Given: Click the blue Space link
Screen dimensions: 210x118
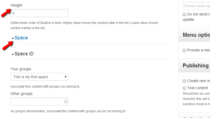Looking at the screenshot, I should point(21,38).
